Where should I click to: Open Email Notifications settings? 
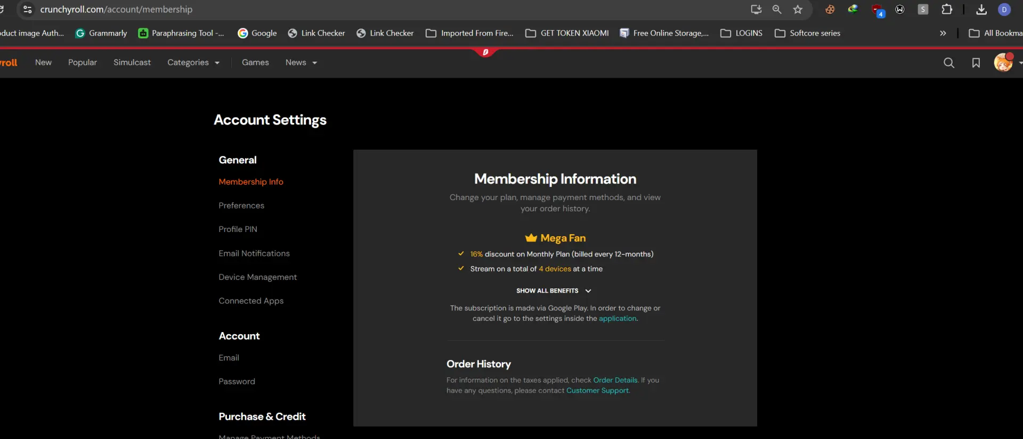click(254, 253)
